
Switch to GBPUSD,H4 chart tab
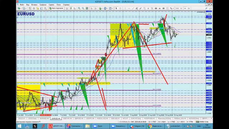tap(79, 119)
